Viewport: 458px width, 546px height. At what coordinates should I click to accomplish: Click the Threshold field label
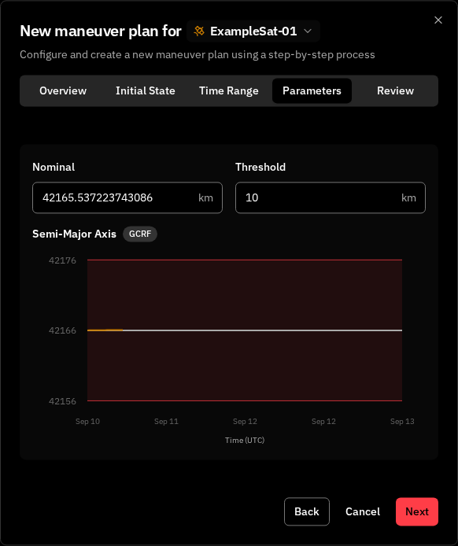260,167
